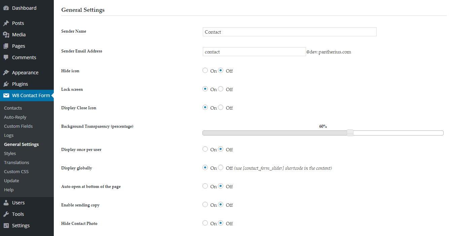Go to the Media menu
This screenshot has height=236, width=453.
pos(27,35)
